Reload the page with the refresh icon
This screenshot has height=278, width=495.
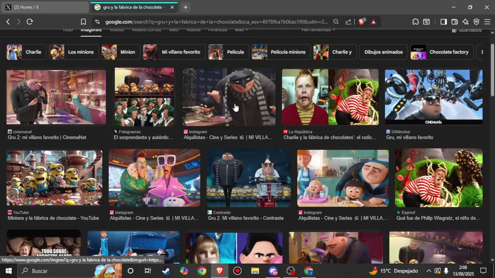tap(29, 22)
